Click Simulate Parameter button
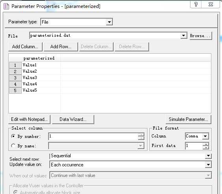The image size is (222, 194). click(188, 119)
